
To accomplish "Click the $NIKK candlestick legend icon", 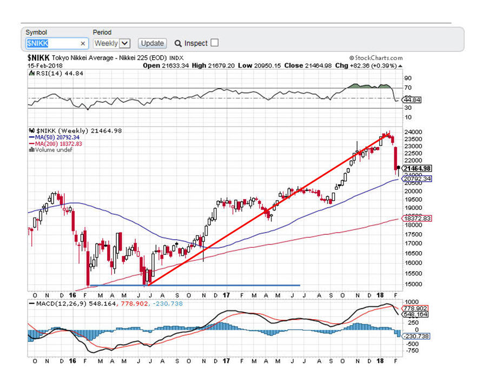I will [x=31, y=130].
